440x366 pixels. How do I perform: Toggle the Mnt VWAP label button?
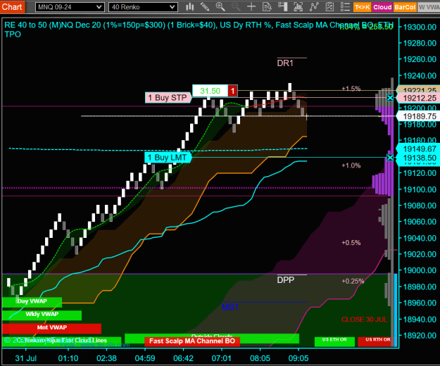[51, 328]
